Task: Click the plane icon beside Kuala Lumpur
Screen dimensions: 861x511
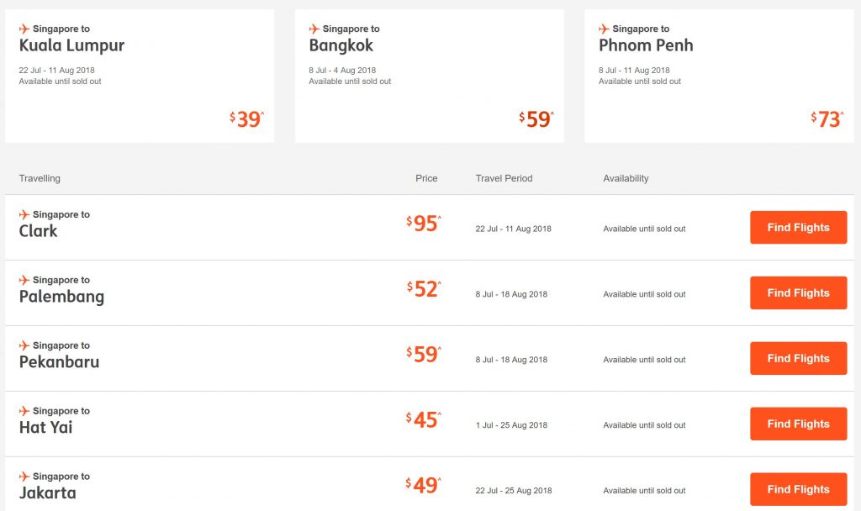Action: point(24,29)
